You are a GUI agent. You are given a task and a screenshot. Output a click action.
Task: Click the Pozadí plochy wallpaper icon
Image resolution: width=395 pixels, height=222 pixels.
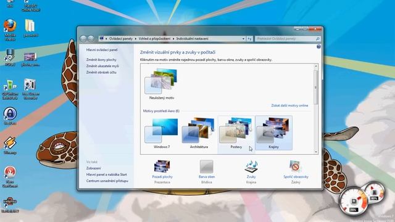click(162, 166)
